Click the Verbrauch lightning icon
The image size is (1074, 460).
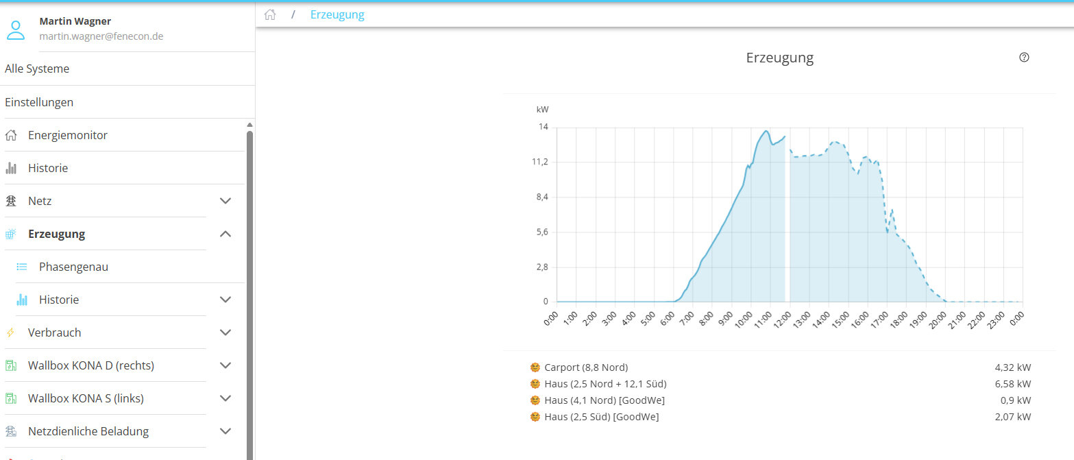click(11, 332)
